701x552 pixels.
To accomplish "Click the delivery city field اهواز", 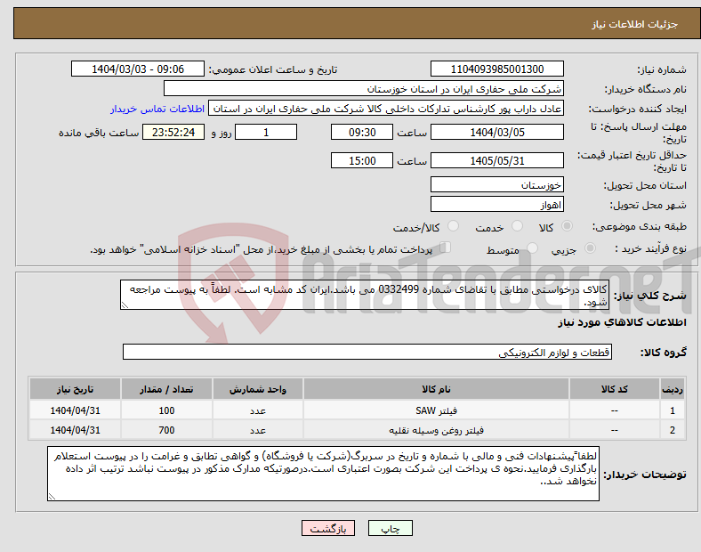I will pos(496,205).
